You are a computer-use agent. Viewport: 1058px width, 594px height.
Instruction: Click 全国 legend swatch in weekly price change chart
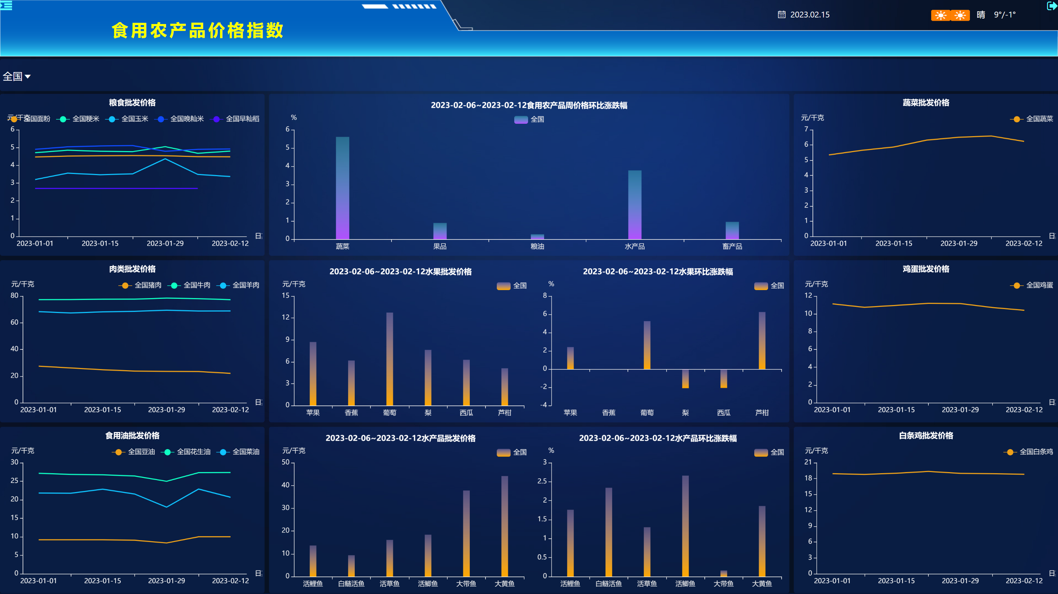521,119
